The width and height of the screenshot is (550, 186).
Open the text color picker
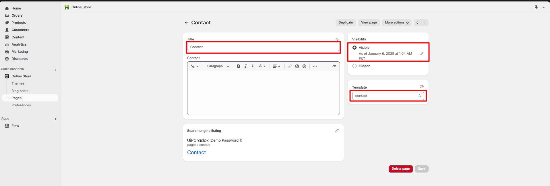(262, 66)
